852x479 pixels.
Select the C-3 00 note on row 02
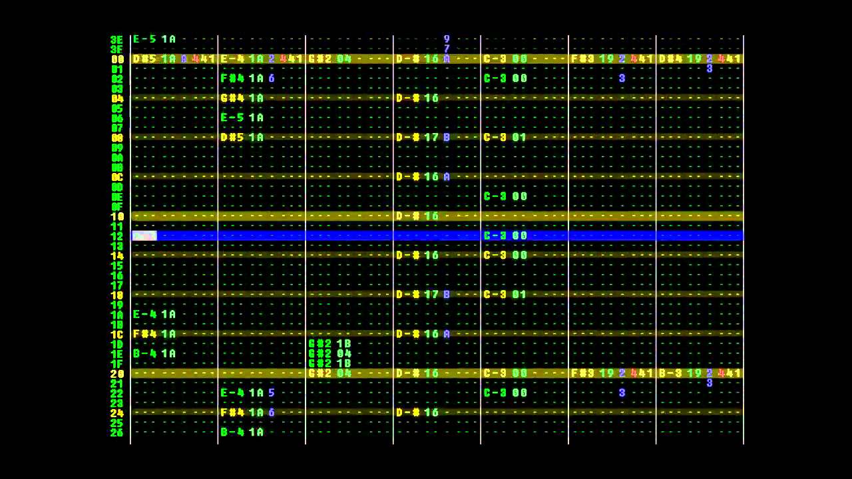[x=505, y=79]
